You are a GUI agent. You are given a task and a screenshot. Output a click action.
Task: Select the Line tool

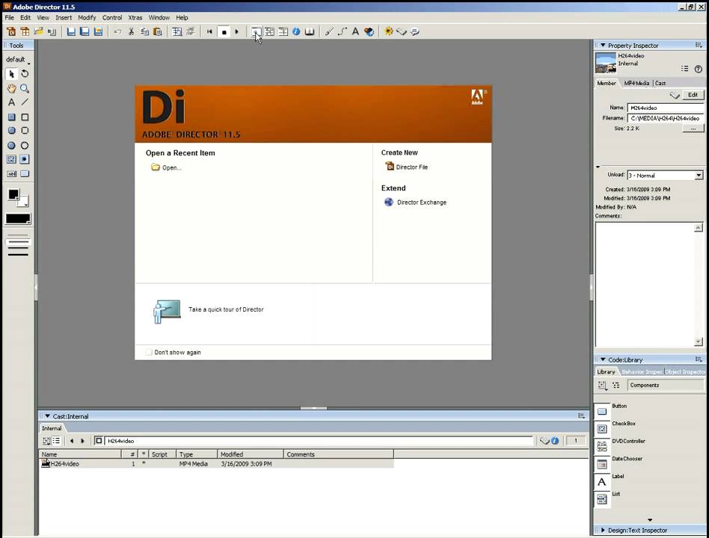click(x=25, y=102)
